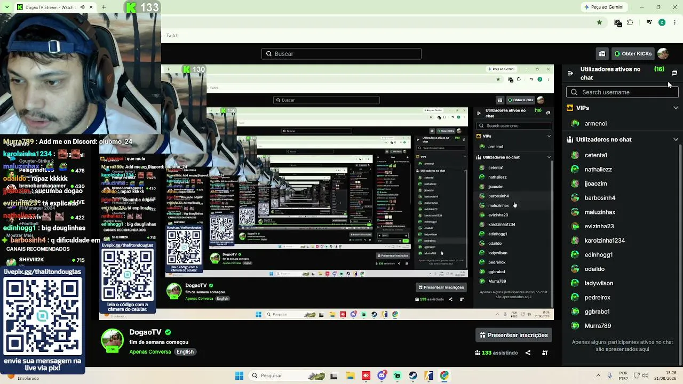This screenshot has height=384, width=683.
Task: Bookmark this page with the star icon
Action: point(599,22)
